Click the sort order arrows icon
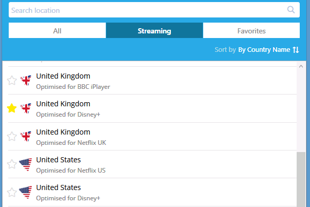 point(296,50)
